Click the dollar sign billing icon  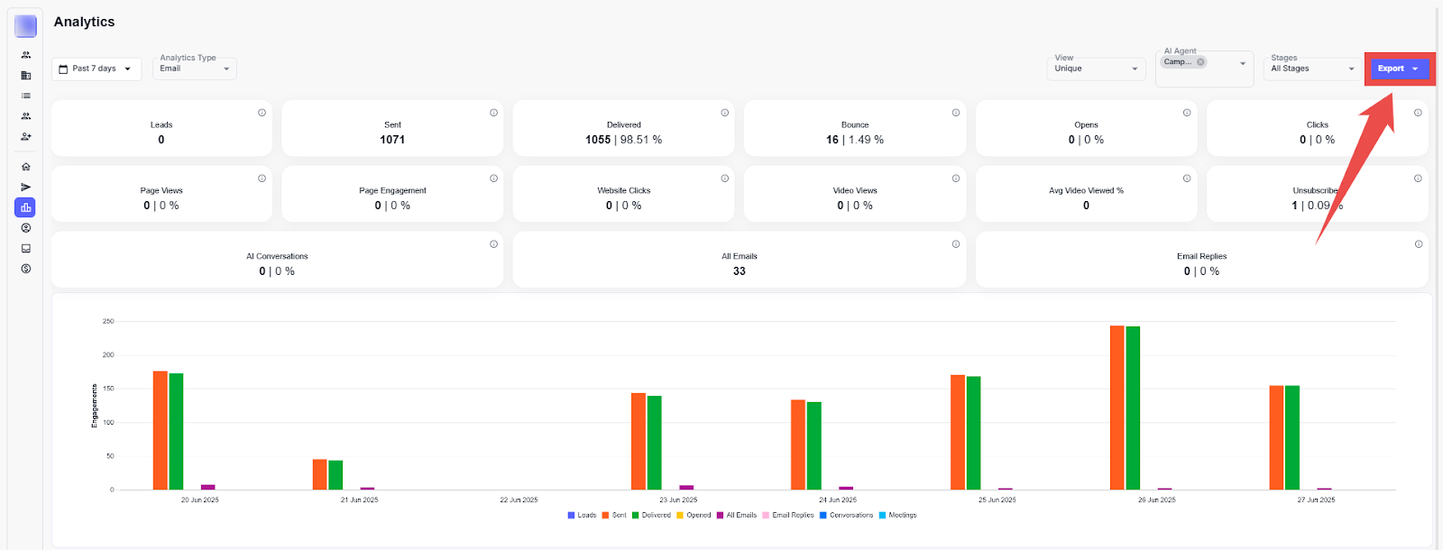click(26, 269)
